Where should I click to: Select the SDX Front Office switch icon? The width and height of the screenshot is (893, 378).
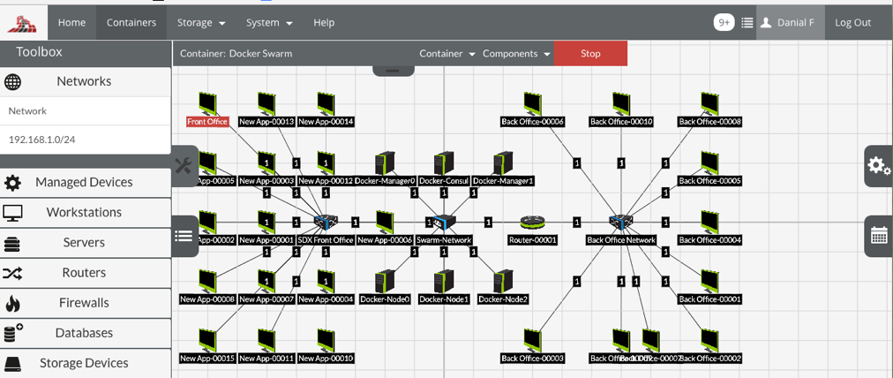pos(326,223)
